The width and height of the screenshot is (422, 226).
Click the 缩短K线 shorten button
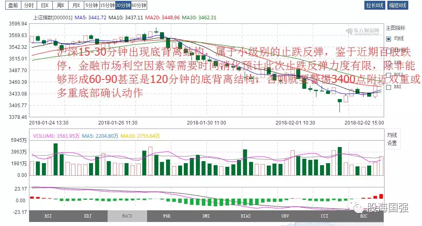click(398, 5)
